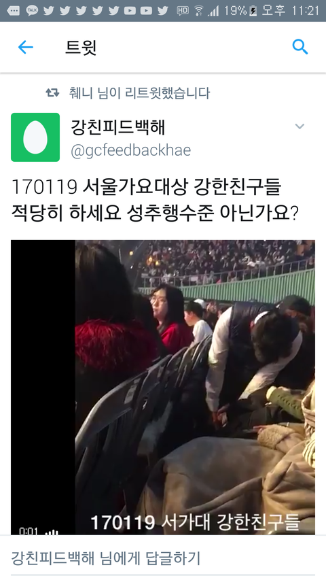
Task: Tap the 췌니 님이 리트윗했습니다 label
Action: click(x=139, y=93)
